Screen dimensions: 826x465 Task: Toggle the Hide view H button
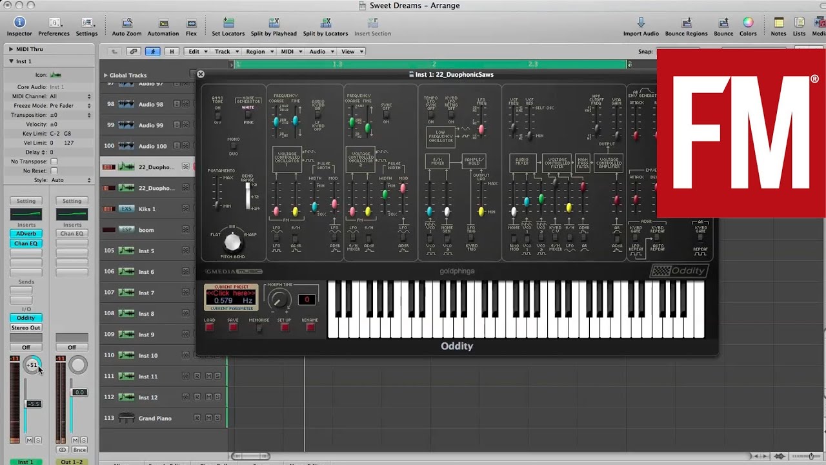[x=172, y=52]
